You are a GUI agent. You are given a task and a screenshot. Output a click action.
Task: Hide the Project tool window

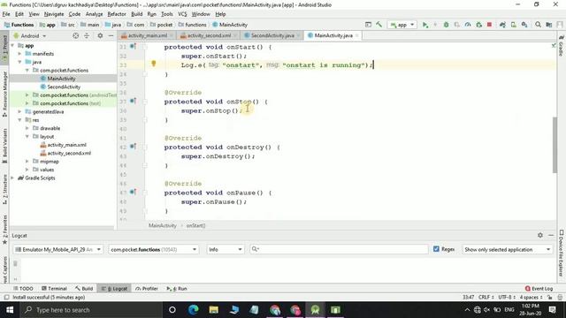(x=111, y=35)
